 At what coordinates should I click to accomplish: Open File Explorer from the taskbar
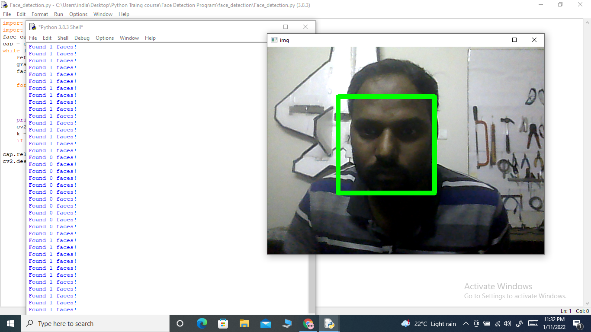[244, 323]
